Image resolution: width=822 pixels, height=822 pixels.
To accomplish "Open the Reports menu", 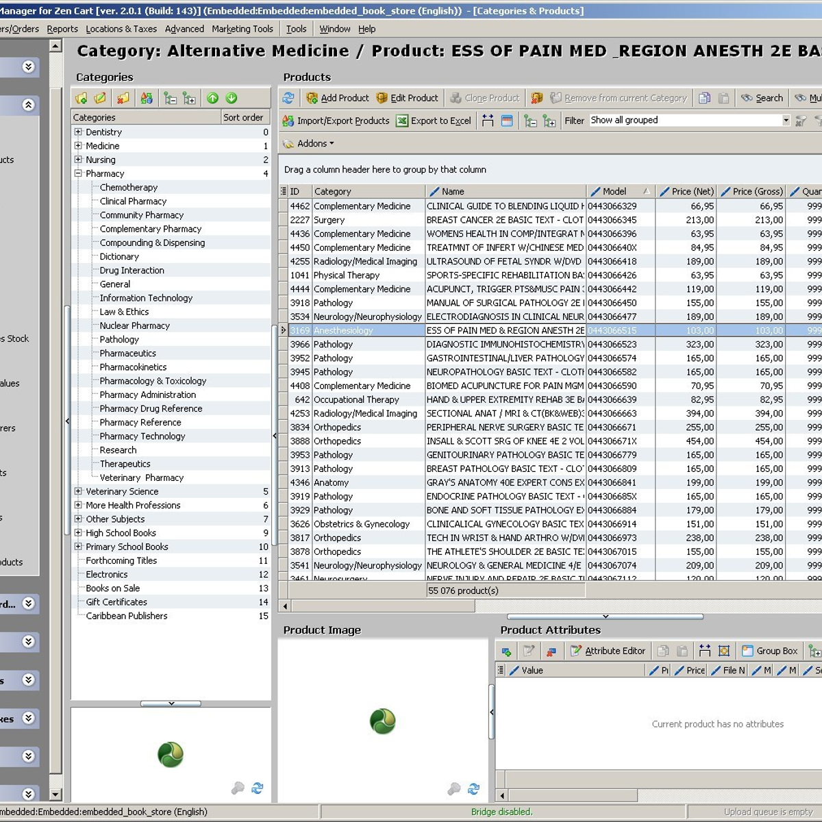I will 62,29.
